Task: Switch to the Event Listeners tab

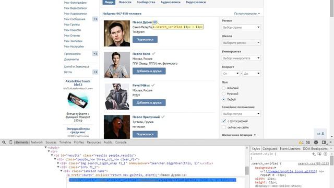Action: 290,149
